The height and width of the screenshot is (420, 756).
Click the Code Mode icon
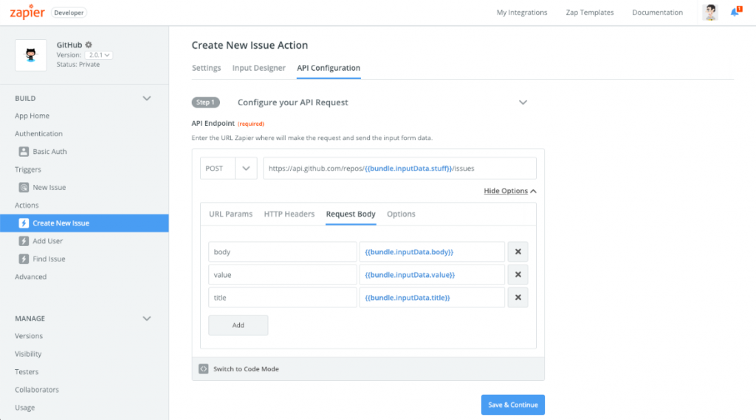(204, 369)
